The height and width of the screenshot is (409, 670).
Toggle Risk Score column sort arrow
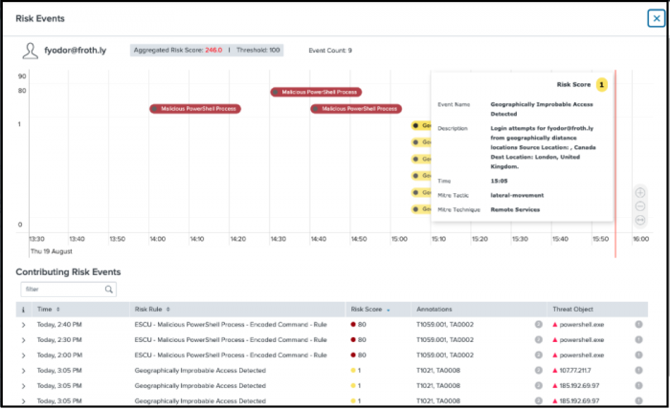(x=389, y=310)
